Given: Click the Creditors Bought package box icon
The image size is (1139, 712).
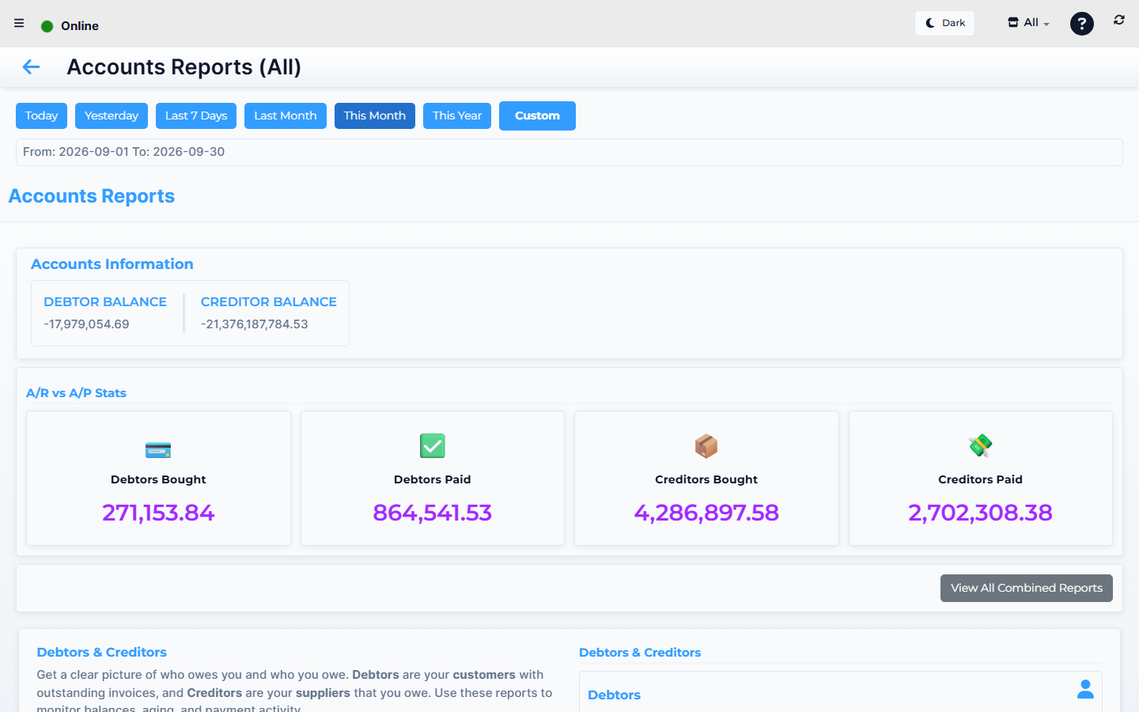Looking at the screenshot, I should (706, 446).
